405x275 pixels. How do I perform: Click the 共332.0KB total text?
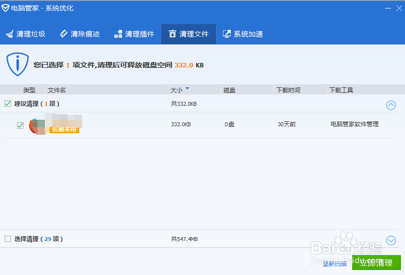click(x=184, y=104)
